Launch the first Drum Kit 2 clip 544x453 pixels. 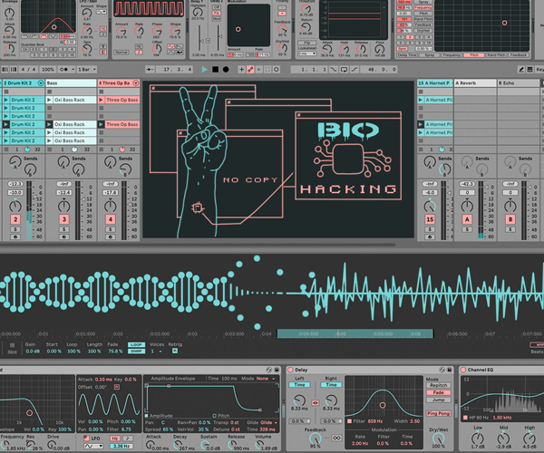6,100
